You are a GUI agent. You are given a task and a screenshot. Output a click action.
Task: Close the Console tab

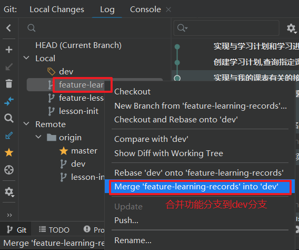point(168,9)
